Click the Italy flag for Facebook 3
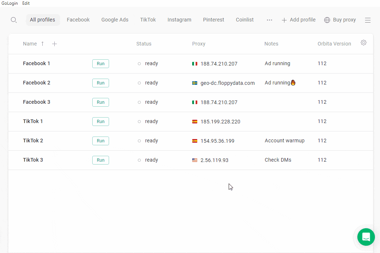The width and height of the screenshot is (380, 253). tap(195, 102)
